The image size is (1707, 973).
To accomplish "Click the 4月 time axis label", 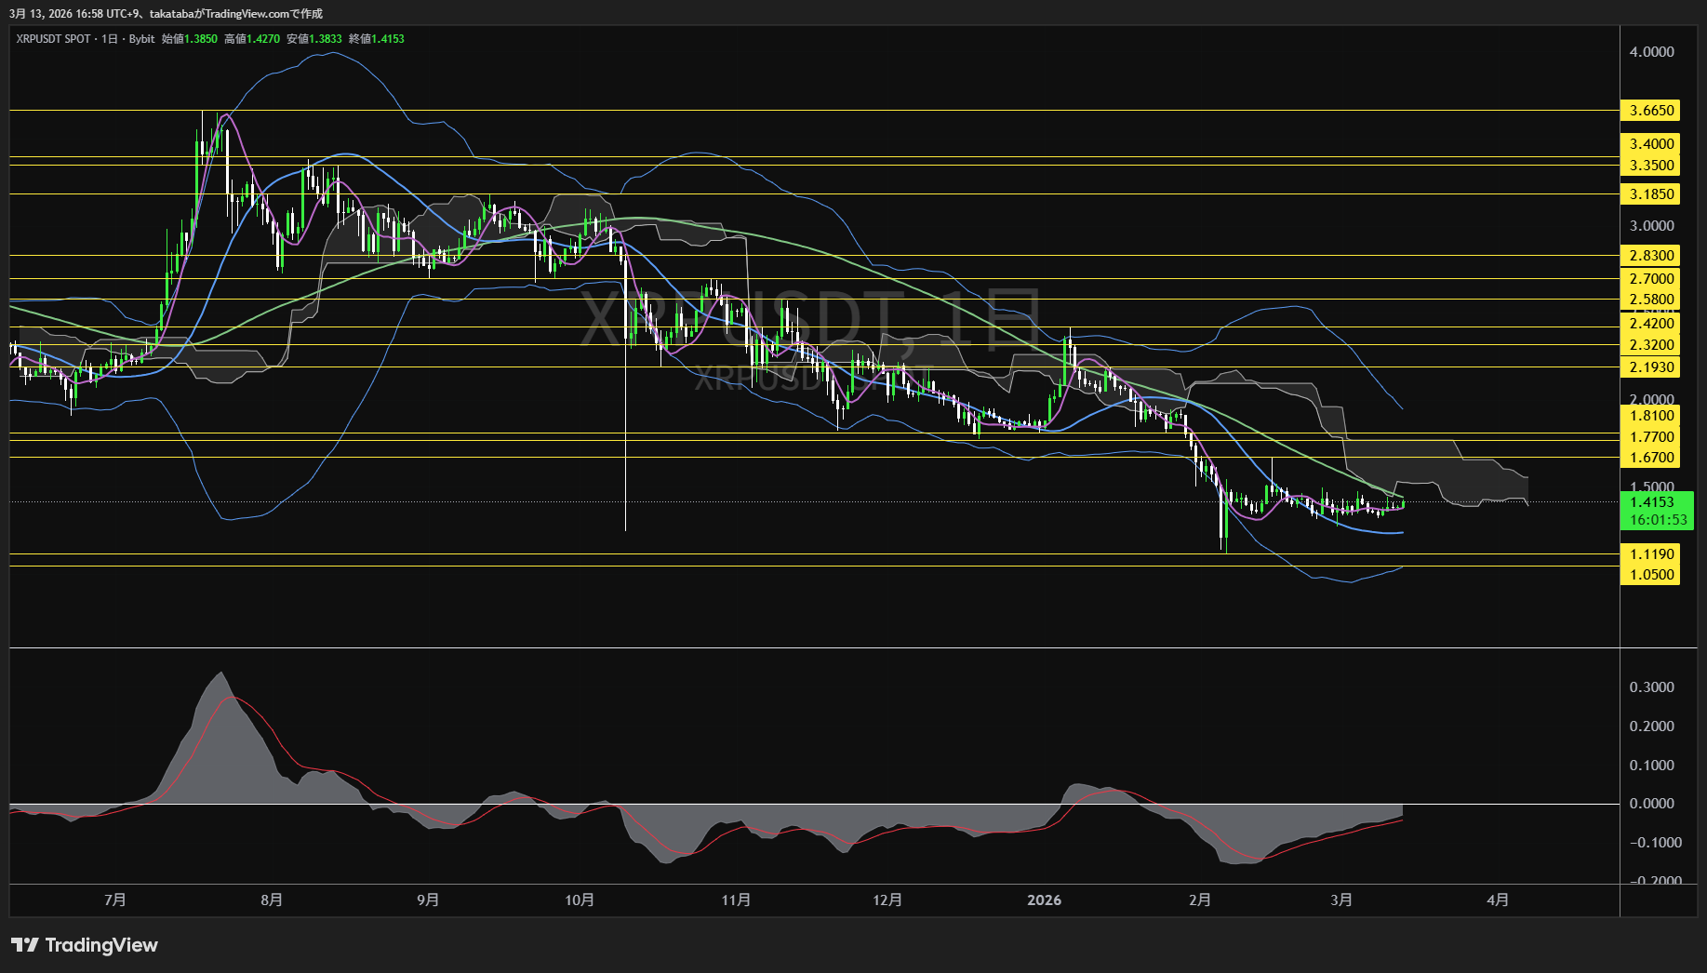I will point(1498,900).
